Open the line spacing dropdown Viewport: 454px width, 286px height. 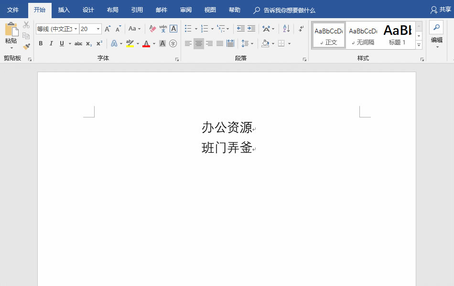coord(247,43)
